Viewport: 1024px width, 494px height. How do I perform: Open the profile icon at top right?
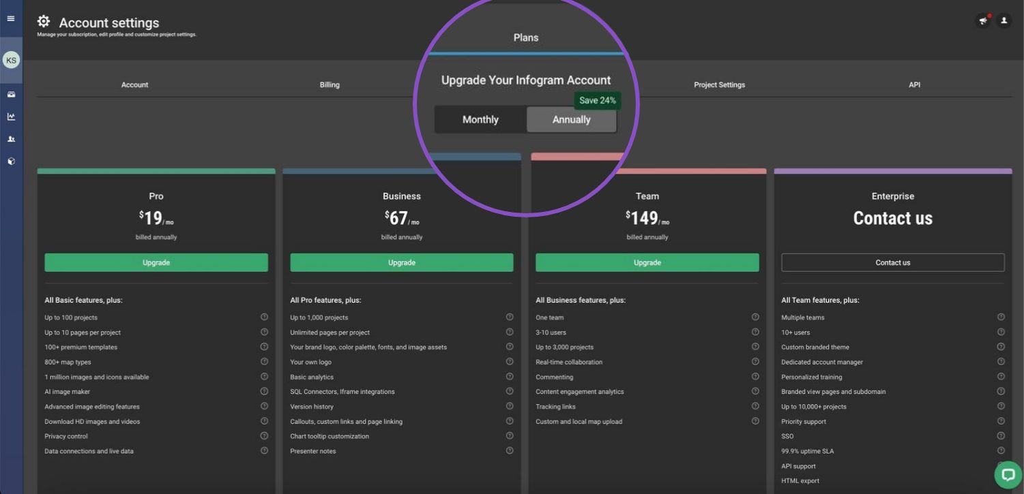[x=1004, y=21]
